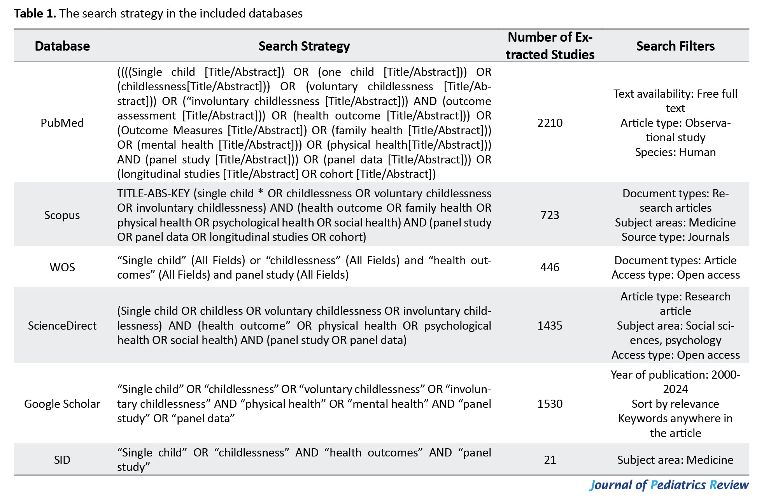Select the ScienceDirect database cell
The image size is (764, 502).
click(62, 325)
